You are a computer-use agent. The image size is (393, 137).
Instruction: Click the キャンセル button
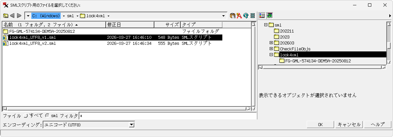(x=349, y=125)
